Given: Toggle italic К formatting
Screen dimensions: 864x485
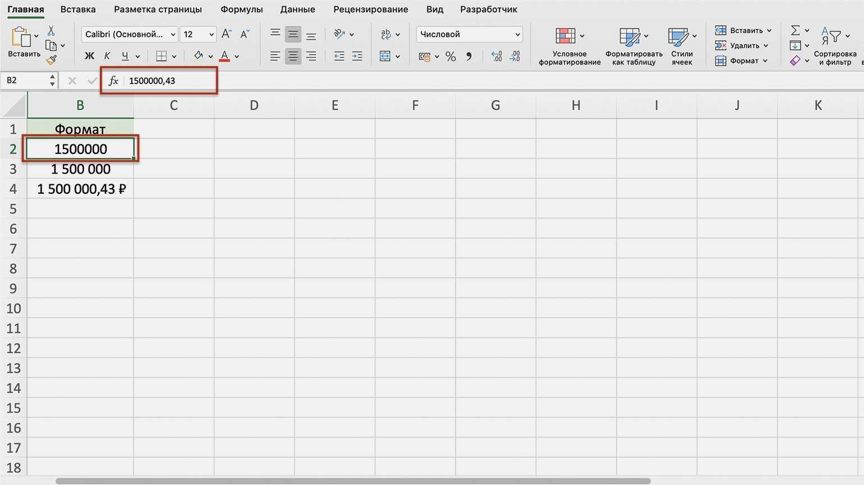Looking at the screenshot, I should pyautogui.click(x=107, y=56).
